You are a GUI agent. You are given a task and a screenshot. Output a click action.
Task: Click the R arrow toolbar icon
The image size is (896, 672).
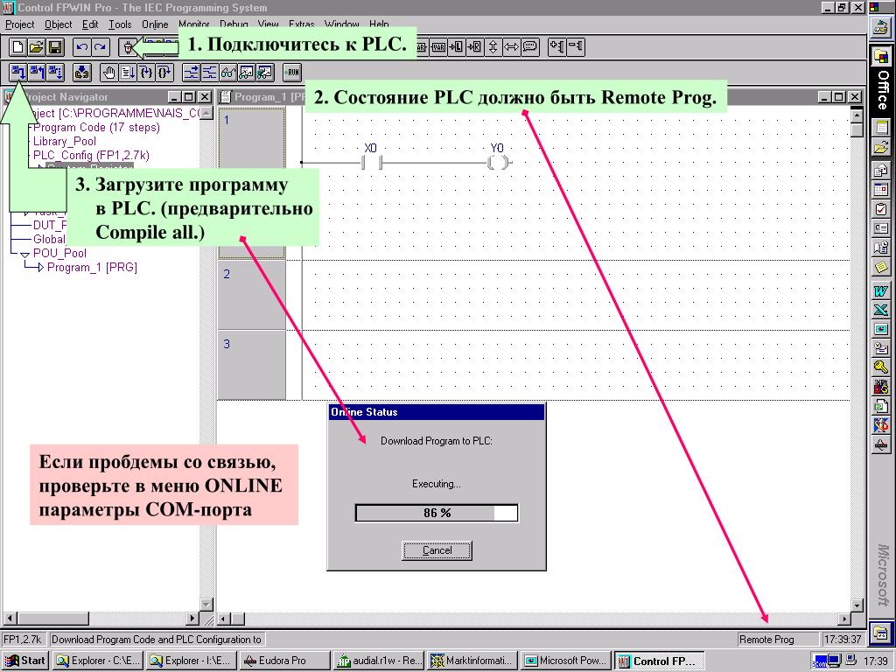coord(474,47)
